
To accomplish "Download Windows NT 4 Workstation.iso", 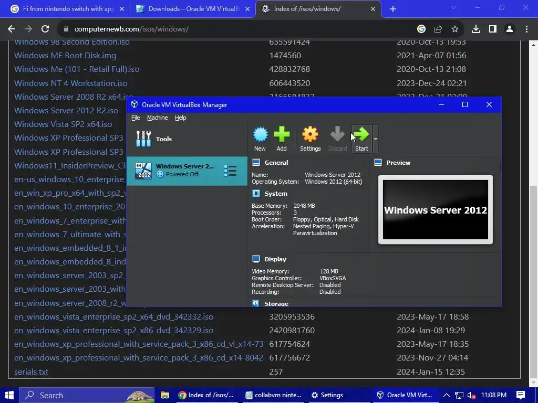I will pos(71,83).
